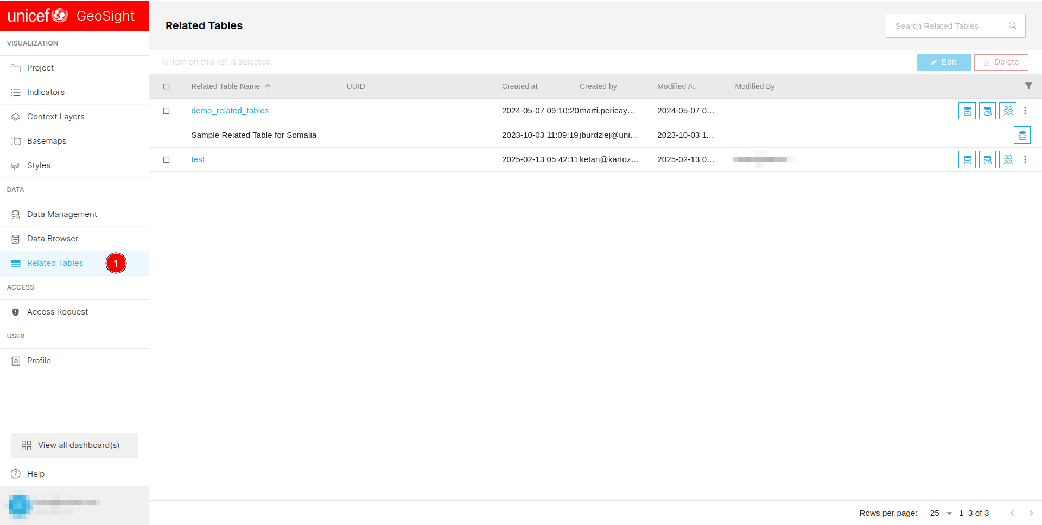This screenshot has height=525, width=1042.
Task: Open Basemaps in the sidebar
Action: (74, 141)
